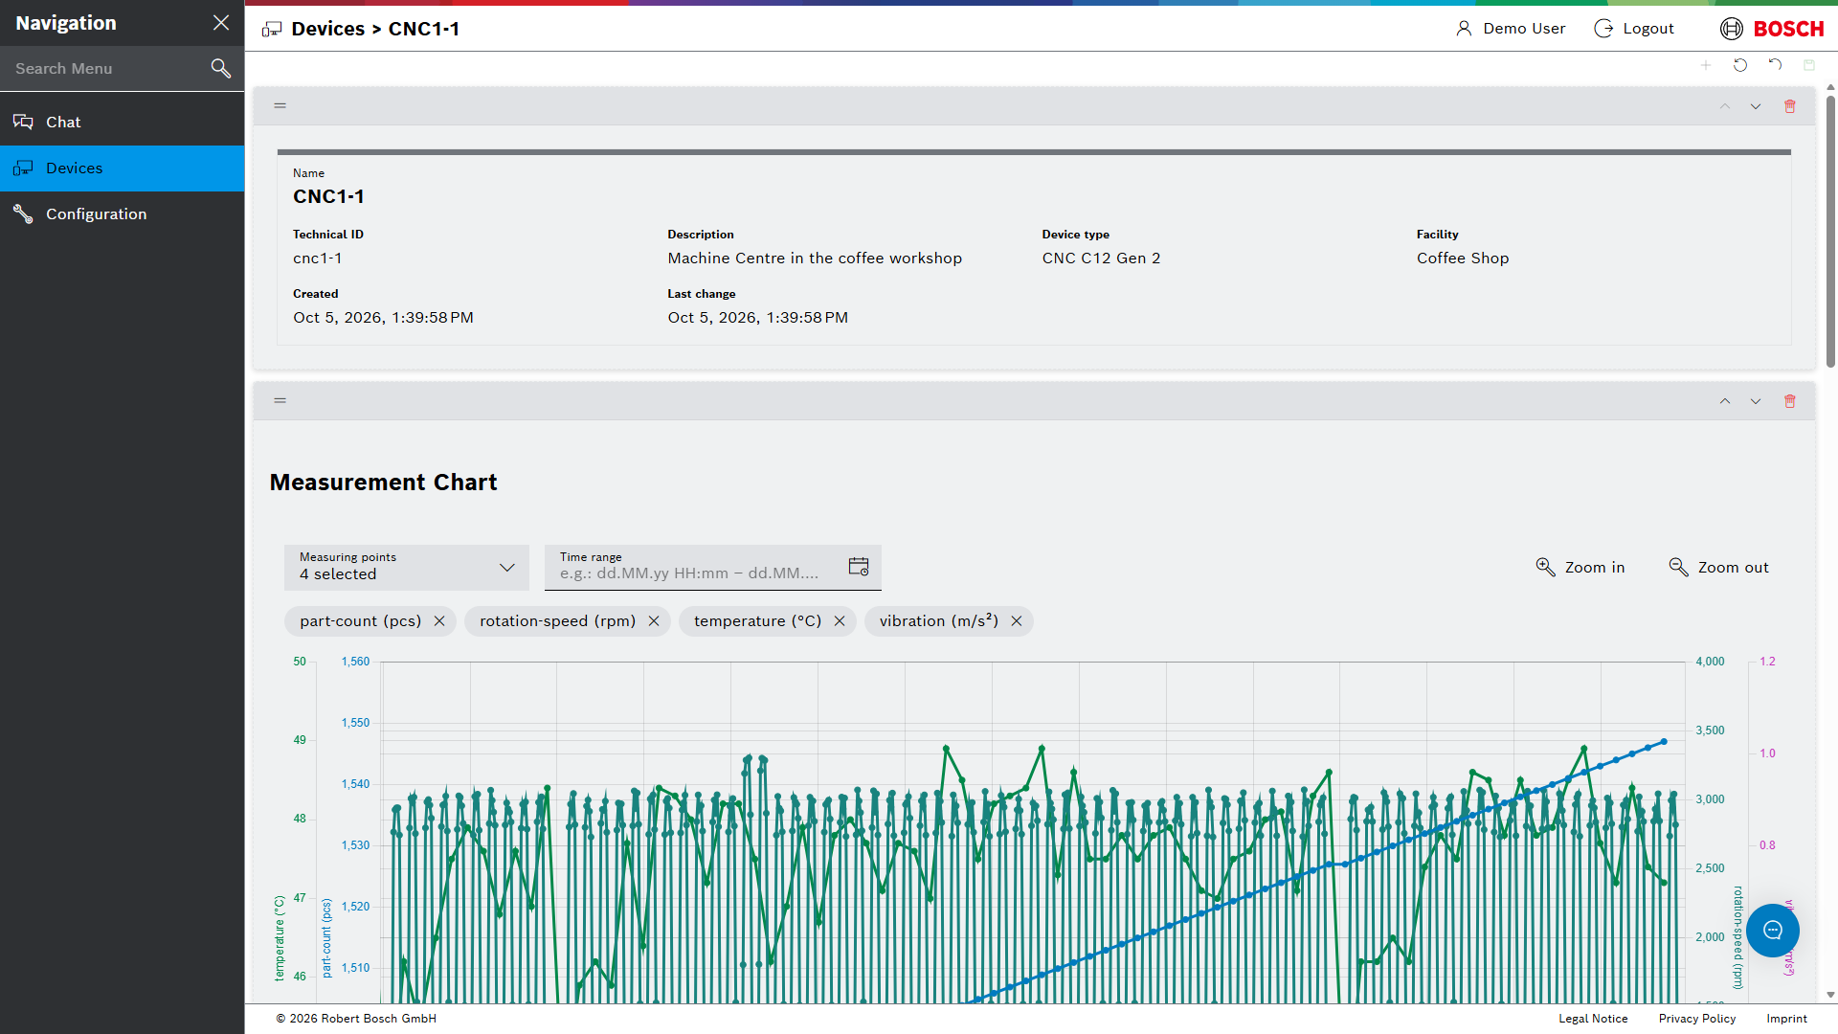Remove part-count (pcs) chip
Screen dimensions: 1838x1034
(x=439, y=621)
